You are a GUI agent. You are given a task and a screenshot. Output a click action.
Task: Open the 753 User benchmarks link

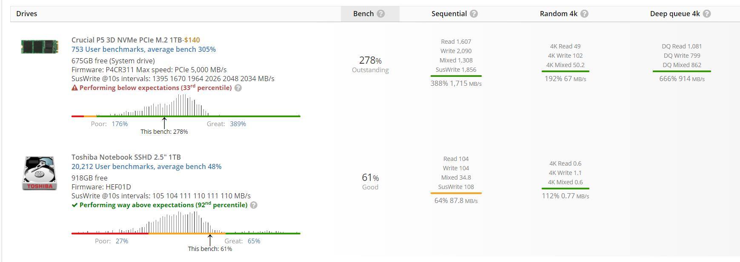click(143, 49)
